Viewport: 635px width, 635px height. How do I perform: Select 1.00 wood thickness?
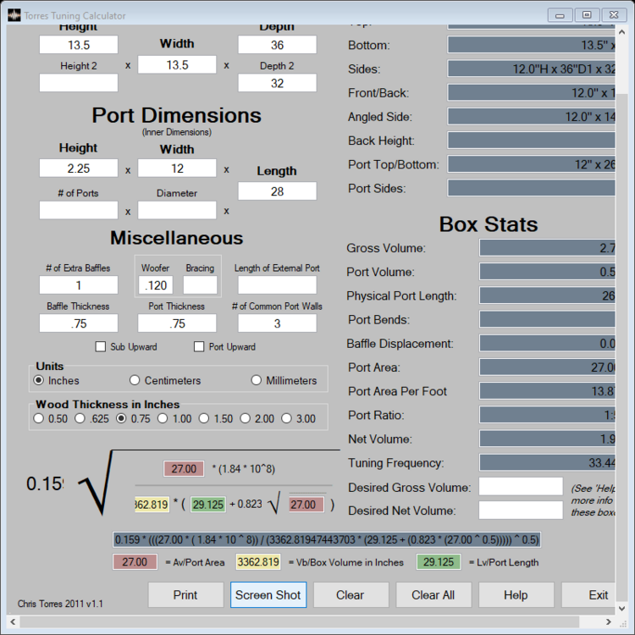click(163, 418)
